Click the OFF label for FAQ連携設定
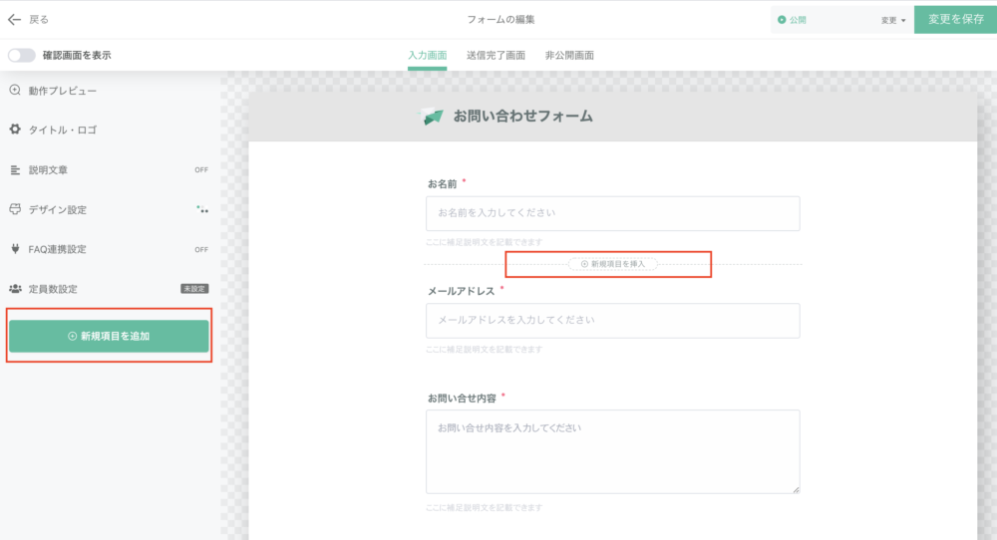Viewport: 997px width, 540px height. coord(201,250)
